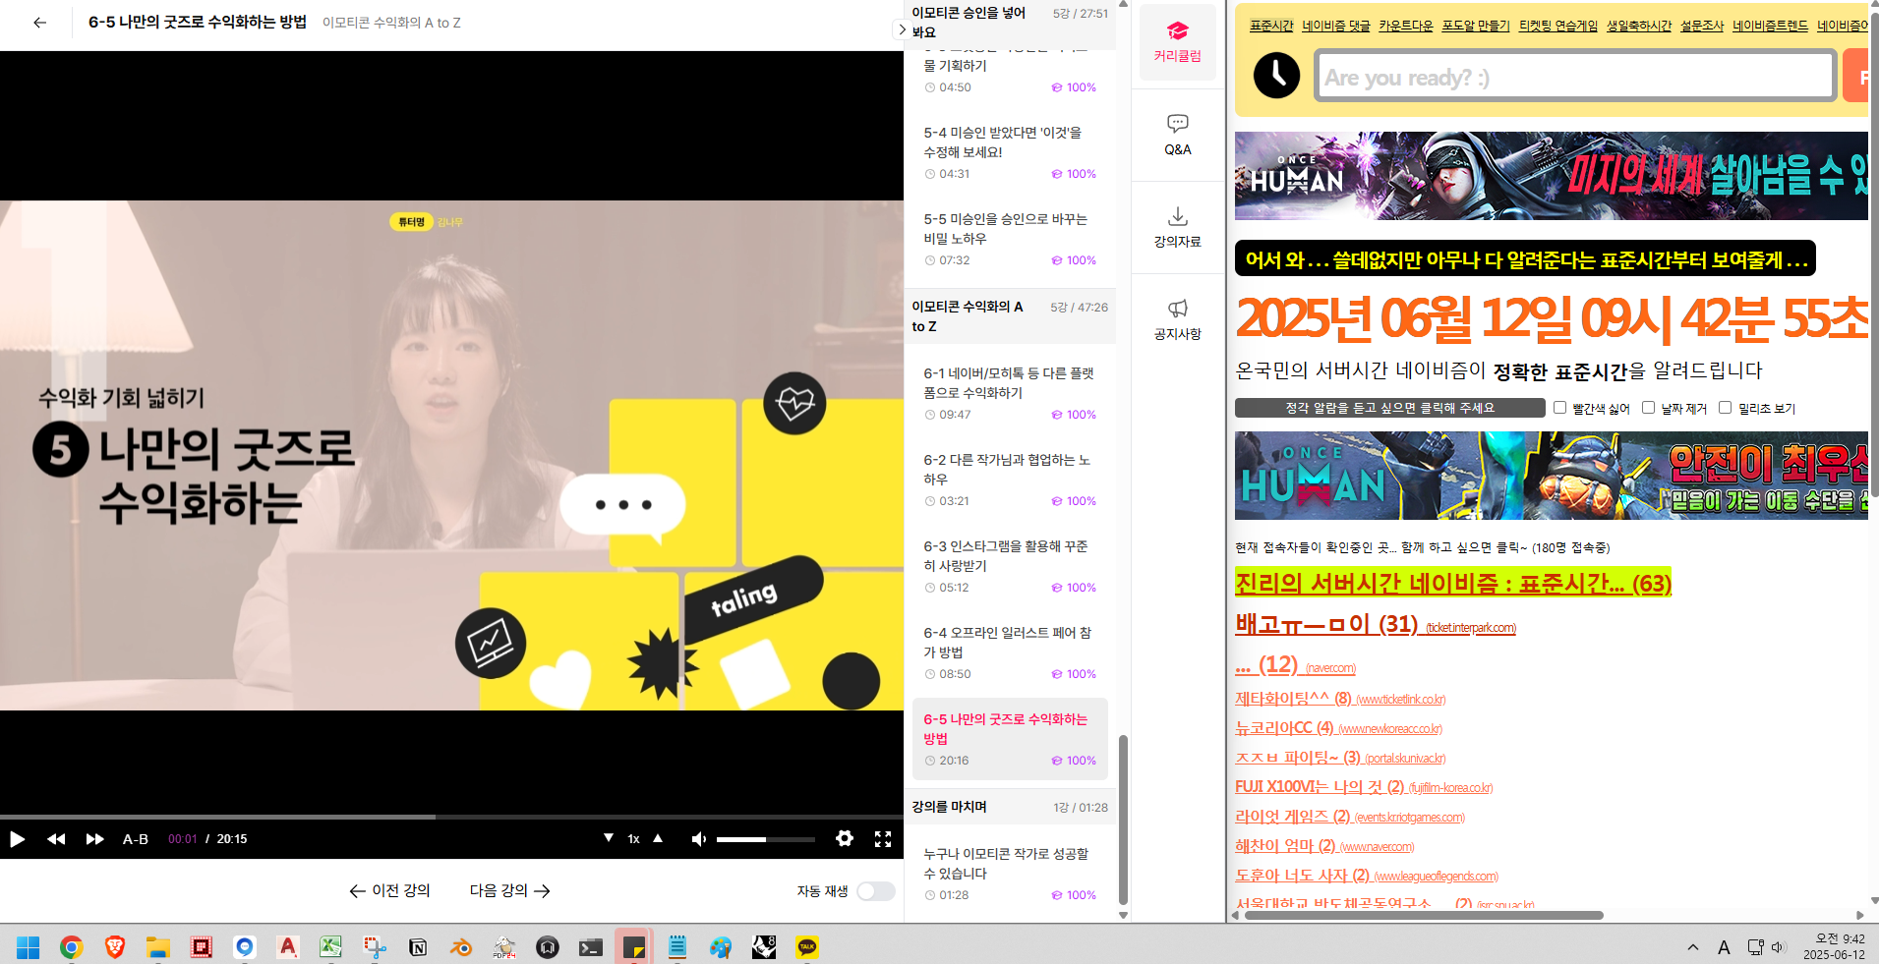Open the 강의자료 download tab

coord(1178,227)
